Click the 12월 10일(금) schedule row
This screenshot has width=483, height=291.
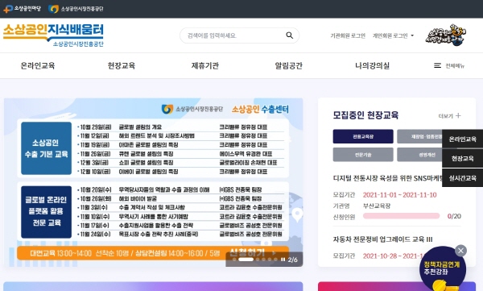pos(180,171)
